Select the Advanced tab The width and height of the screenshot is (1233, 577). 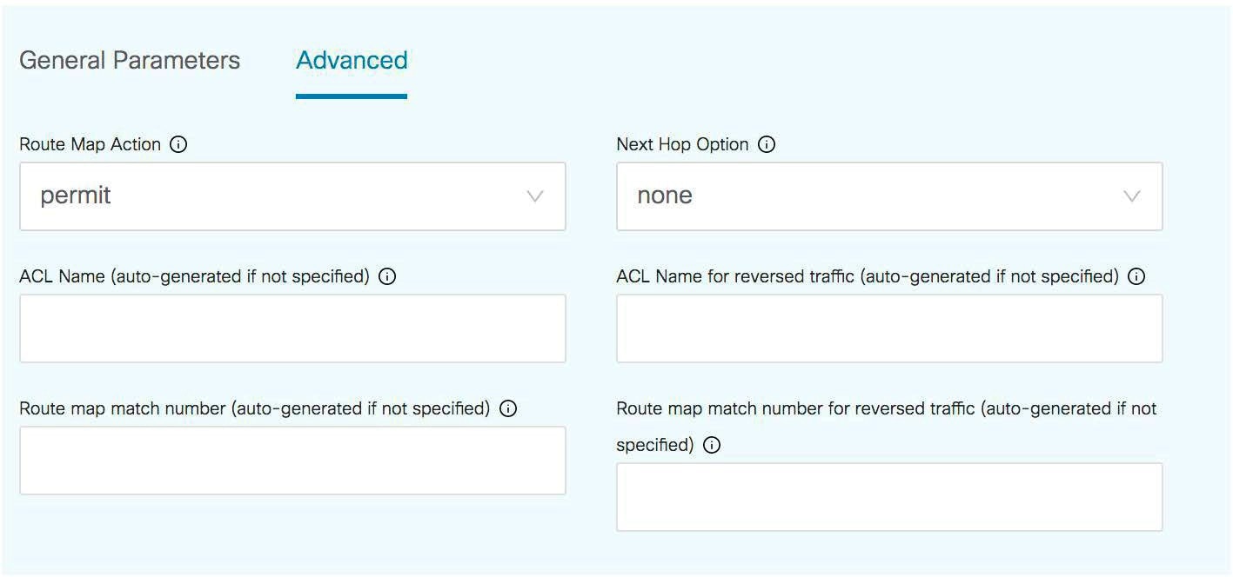(x=352, y=60)
